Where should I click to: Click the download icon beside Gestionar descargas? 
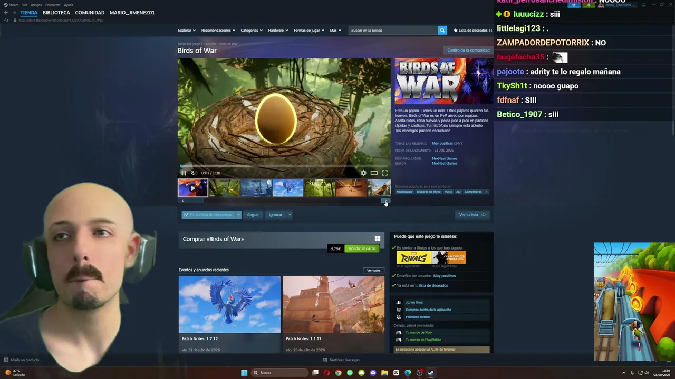[325, 360]
